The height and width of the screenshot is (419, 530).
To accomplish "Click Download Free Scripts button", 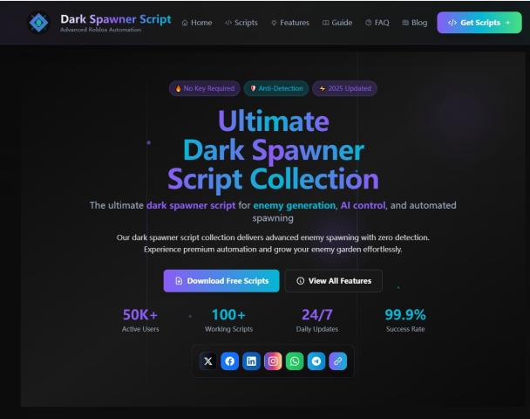I will [221, 281].
